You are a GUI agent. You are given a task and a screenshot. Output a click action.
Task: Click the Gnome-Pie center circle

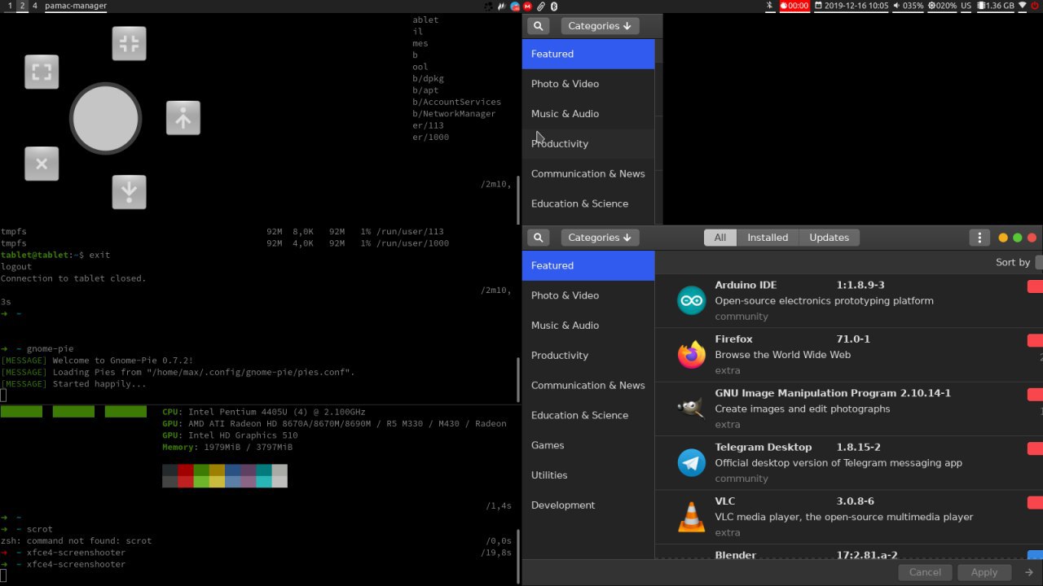[x=105, y=119]
